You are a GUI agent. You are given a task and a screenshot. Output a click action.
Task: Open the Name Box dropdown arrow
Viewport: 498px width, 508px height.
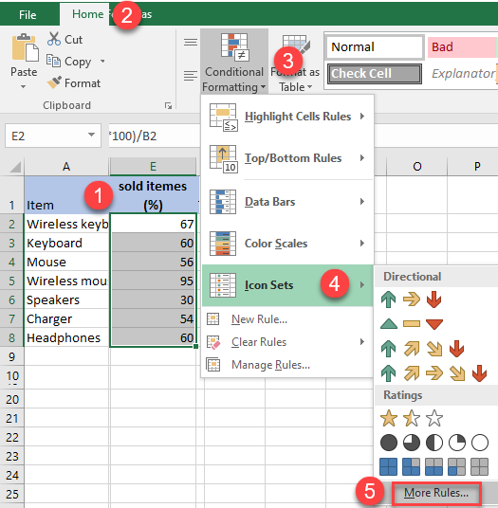coord(91,135)
